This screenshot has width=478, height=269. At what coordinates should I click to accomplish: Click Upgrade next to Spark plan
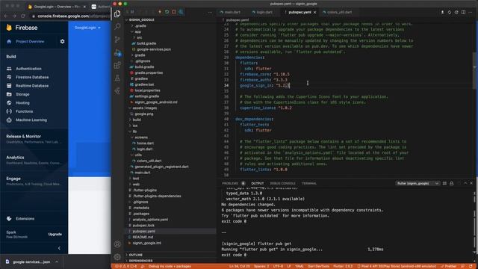[x=55, y=234]
